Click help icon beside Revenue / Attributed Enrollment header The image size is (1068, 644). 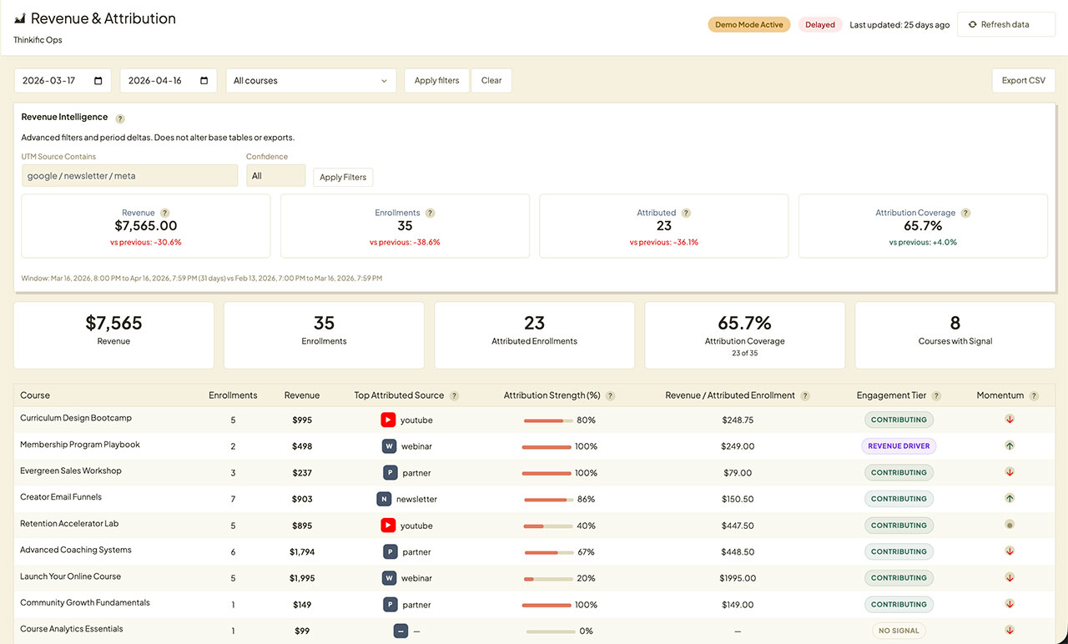[x=804, y=396]
